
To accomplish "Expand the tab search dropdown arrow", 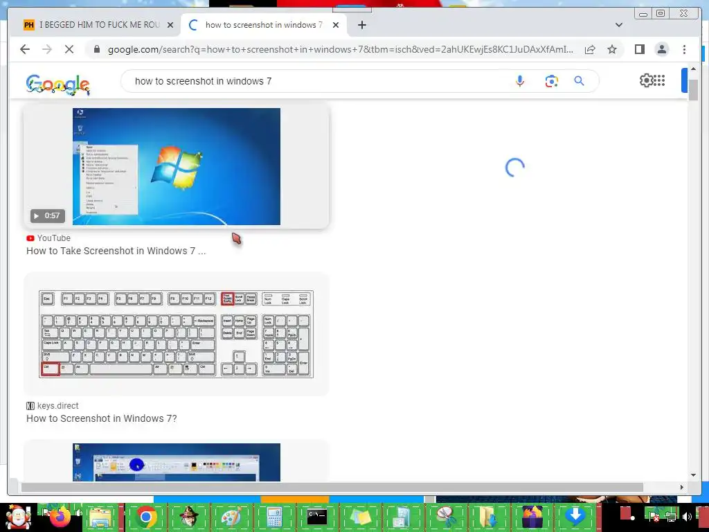I will point(619,25).
